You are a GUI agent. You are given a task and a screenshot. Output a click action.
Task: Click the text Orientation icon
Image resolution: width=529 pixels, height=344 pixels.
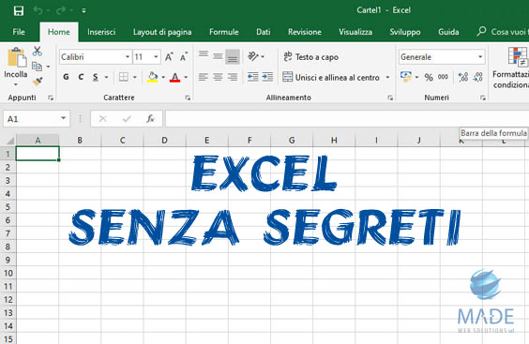click(253, 56)
